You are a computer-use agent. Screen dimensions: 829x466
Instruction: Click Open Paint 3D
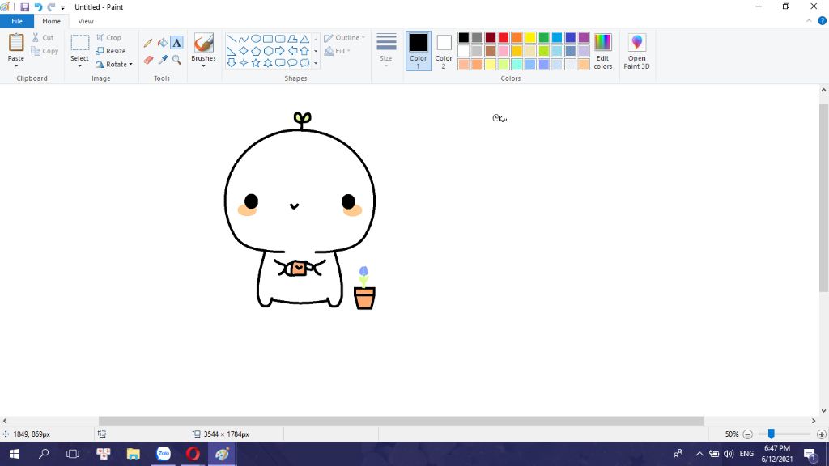click(x=636, y=51)
